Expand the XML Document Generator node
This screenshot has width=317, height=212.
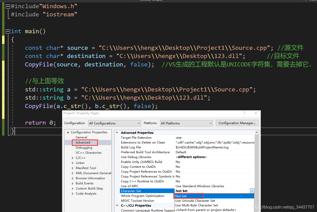73,173
